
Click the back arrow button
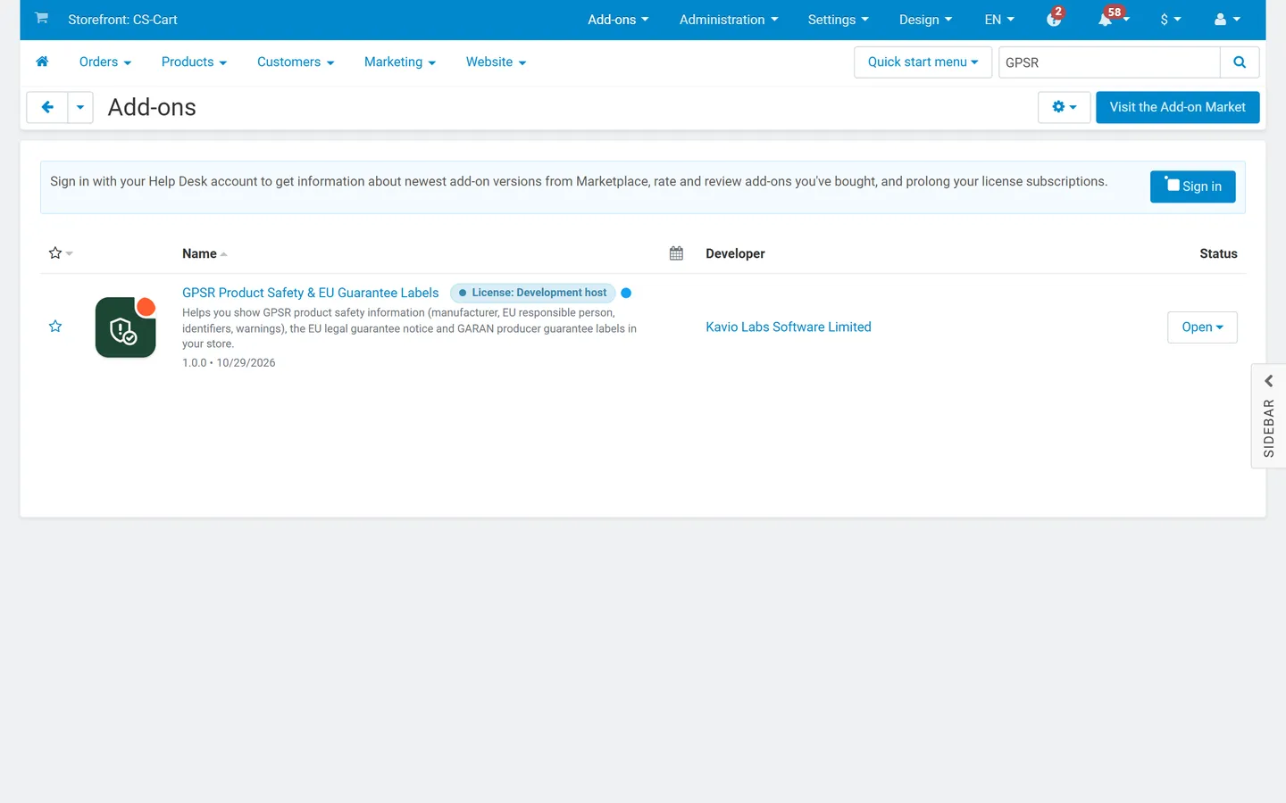[x=47, y=107]
